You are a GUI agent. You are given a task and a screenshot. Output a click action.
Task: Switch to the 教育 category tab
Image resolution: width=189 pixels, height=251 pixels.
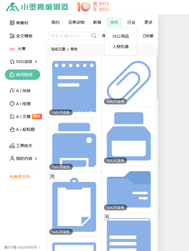pos(97,22)
